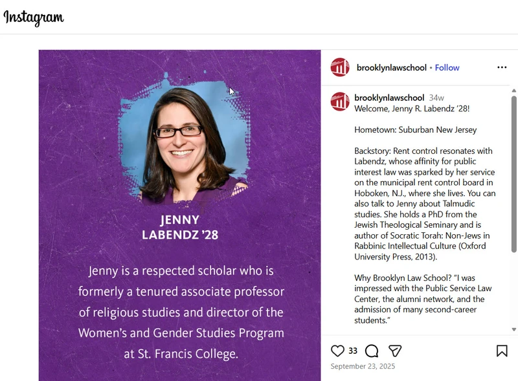Click caption scrollbar down arrow
The height and width of the screenshot is (381, 518).
(x=513, y=329)
